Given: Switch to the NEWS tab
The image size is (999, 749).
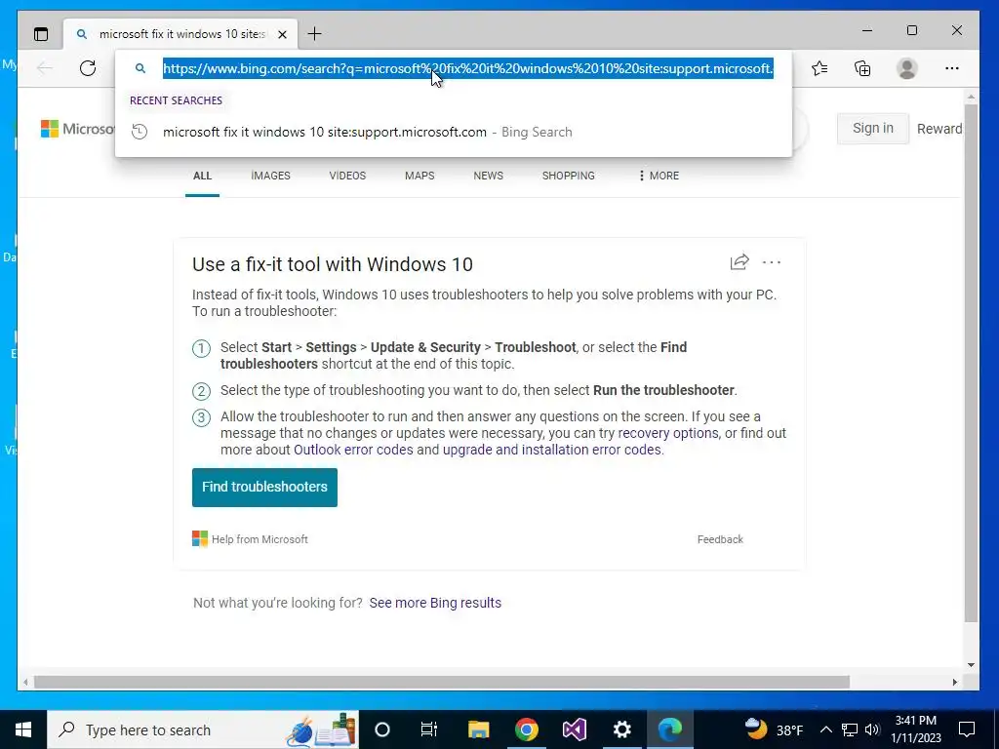Looking at the screenshot, I should click(x=488, y=176).
